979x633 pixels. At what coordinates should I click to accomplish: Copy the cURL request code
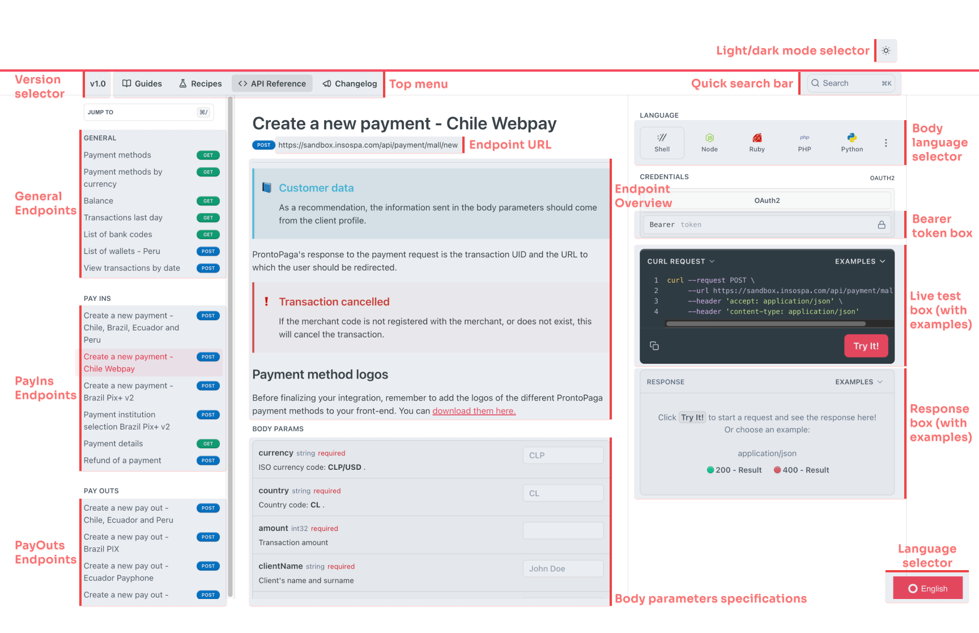click(654, 346)
